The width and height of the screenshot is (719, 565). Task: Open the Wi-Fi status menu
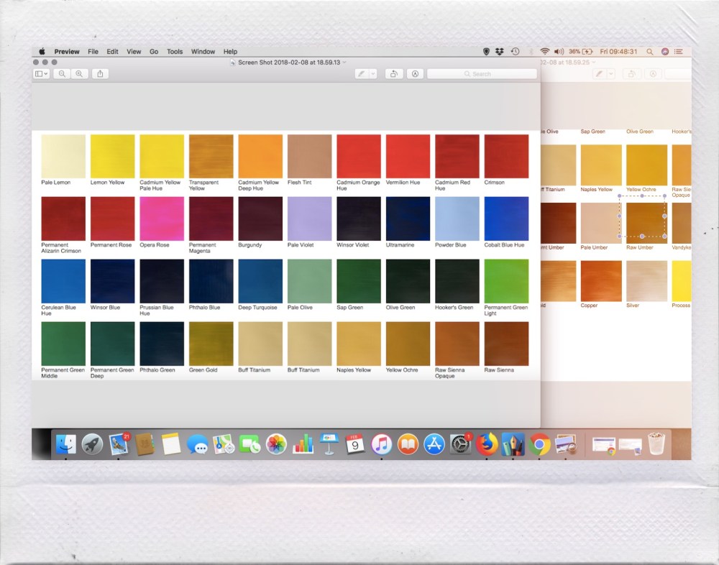point(545,52)
